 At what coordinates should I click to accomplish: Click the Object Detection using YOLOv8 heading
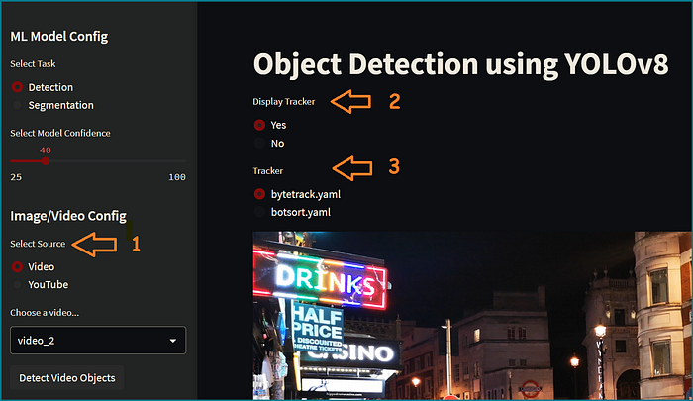click(x=460, y=65)
